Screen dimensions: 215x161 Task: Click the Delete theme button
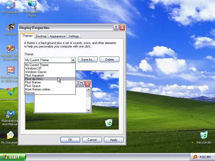pos(109,60)
